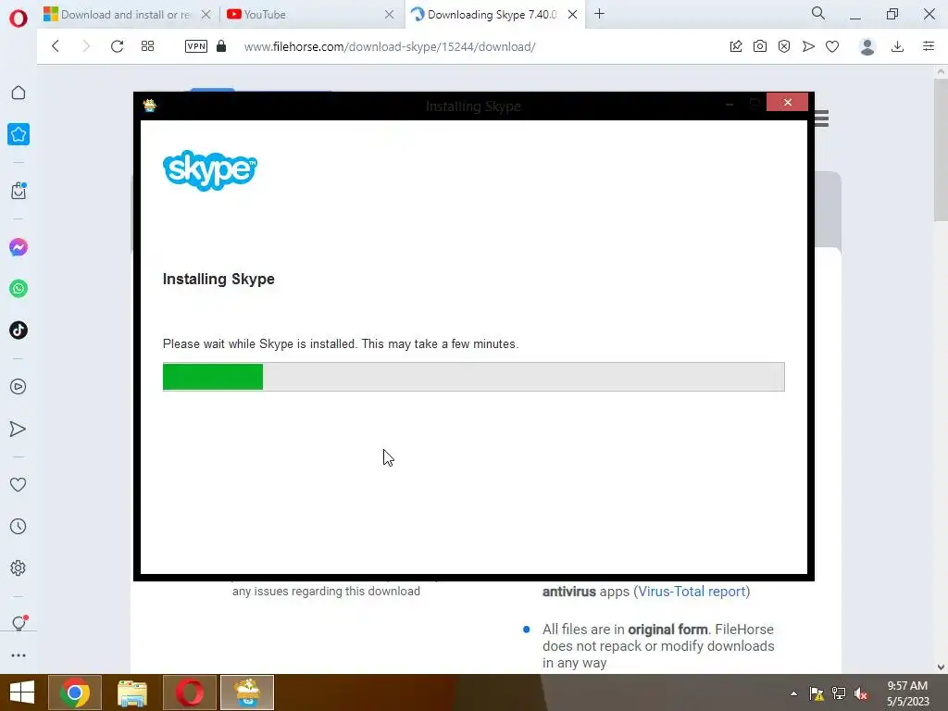Click the edit page toolbar icon

(736, 46)
